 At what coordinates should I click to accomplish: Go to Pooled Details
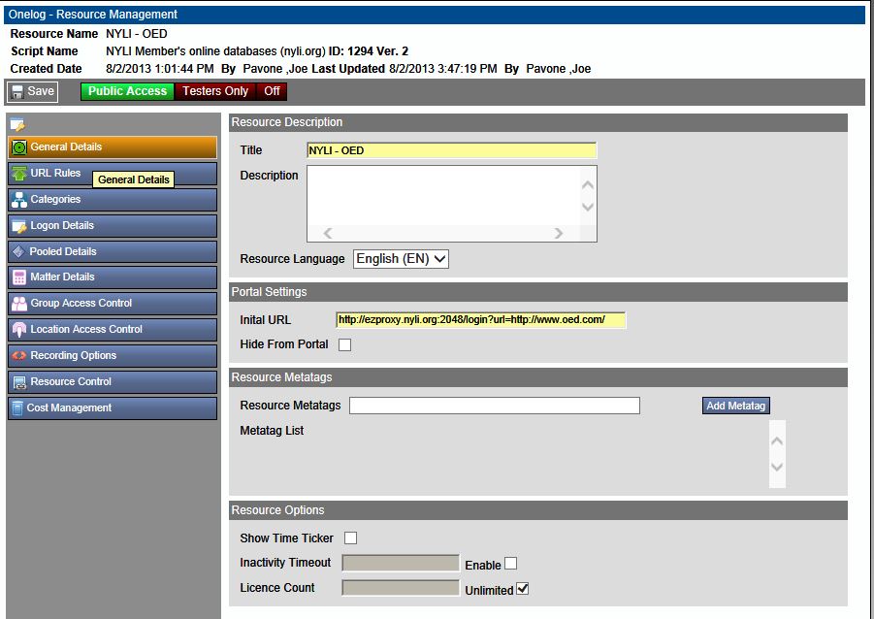coord(113,251)
